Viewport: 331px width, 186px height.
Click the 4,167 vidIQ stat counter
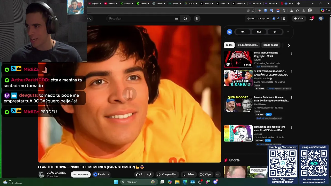[x=251, y=19]
